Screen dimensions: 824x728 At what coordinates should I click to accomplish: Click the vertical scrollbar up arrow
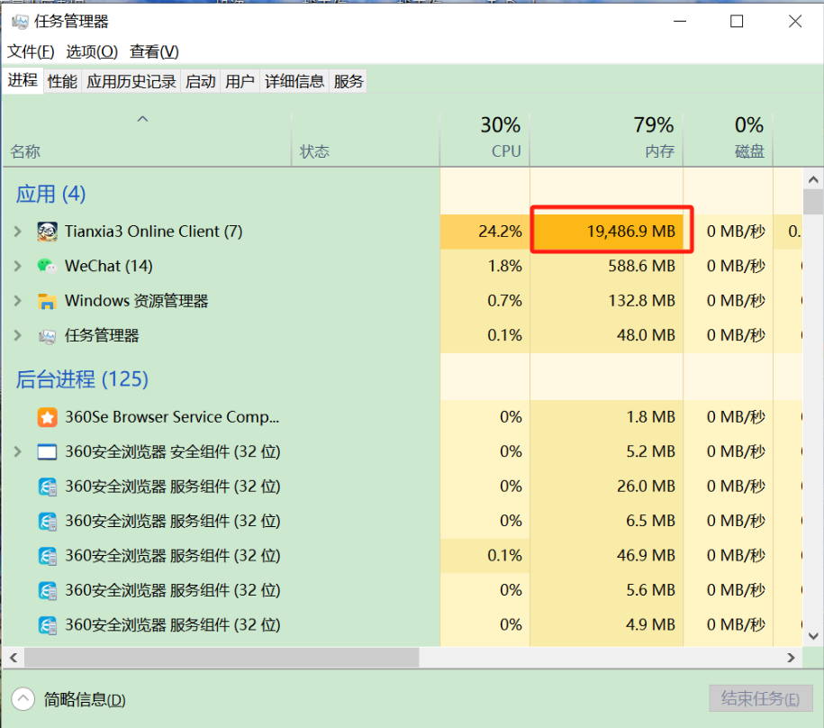tap(813, 180)
